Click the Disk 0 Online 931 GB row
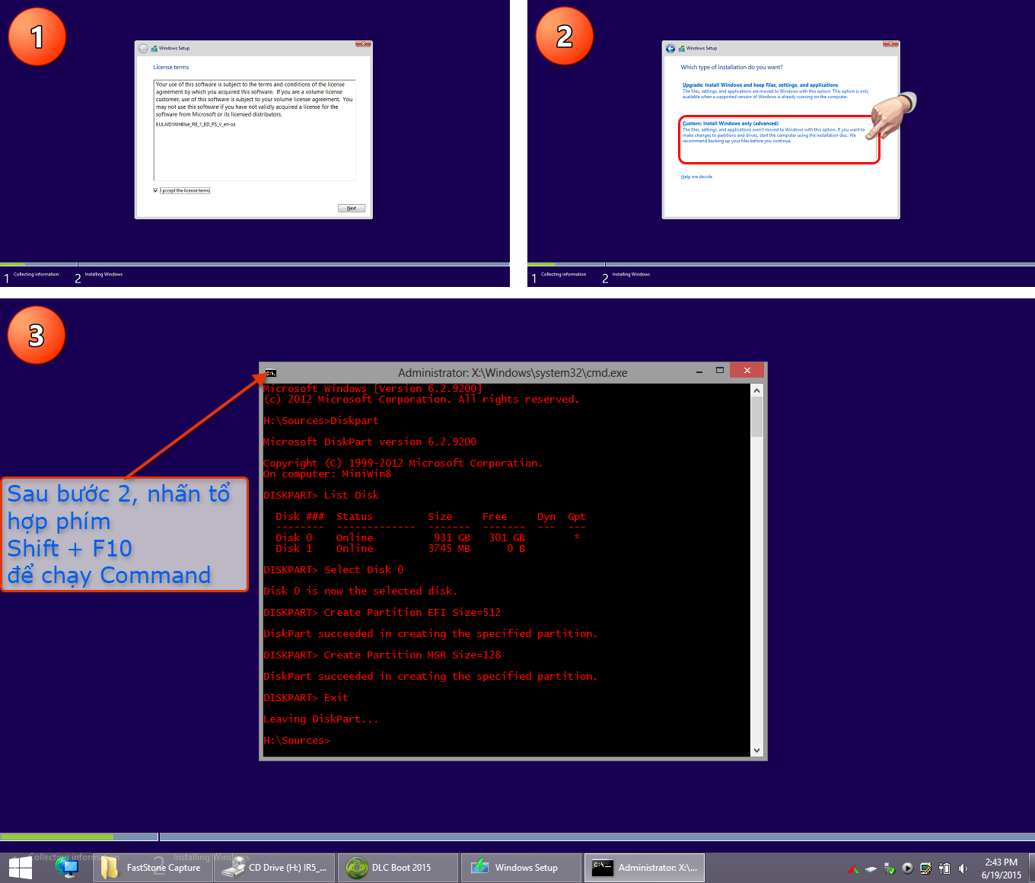The width and height of the screenshot is (1035, 883). coord(428,537)
